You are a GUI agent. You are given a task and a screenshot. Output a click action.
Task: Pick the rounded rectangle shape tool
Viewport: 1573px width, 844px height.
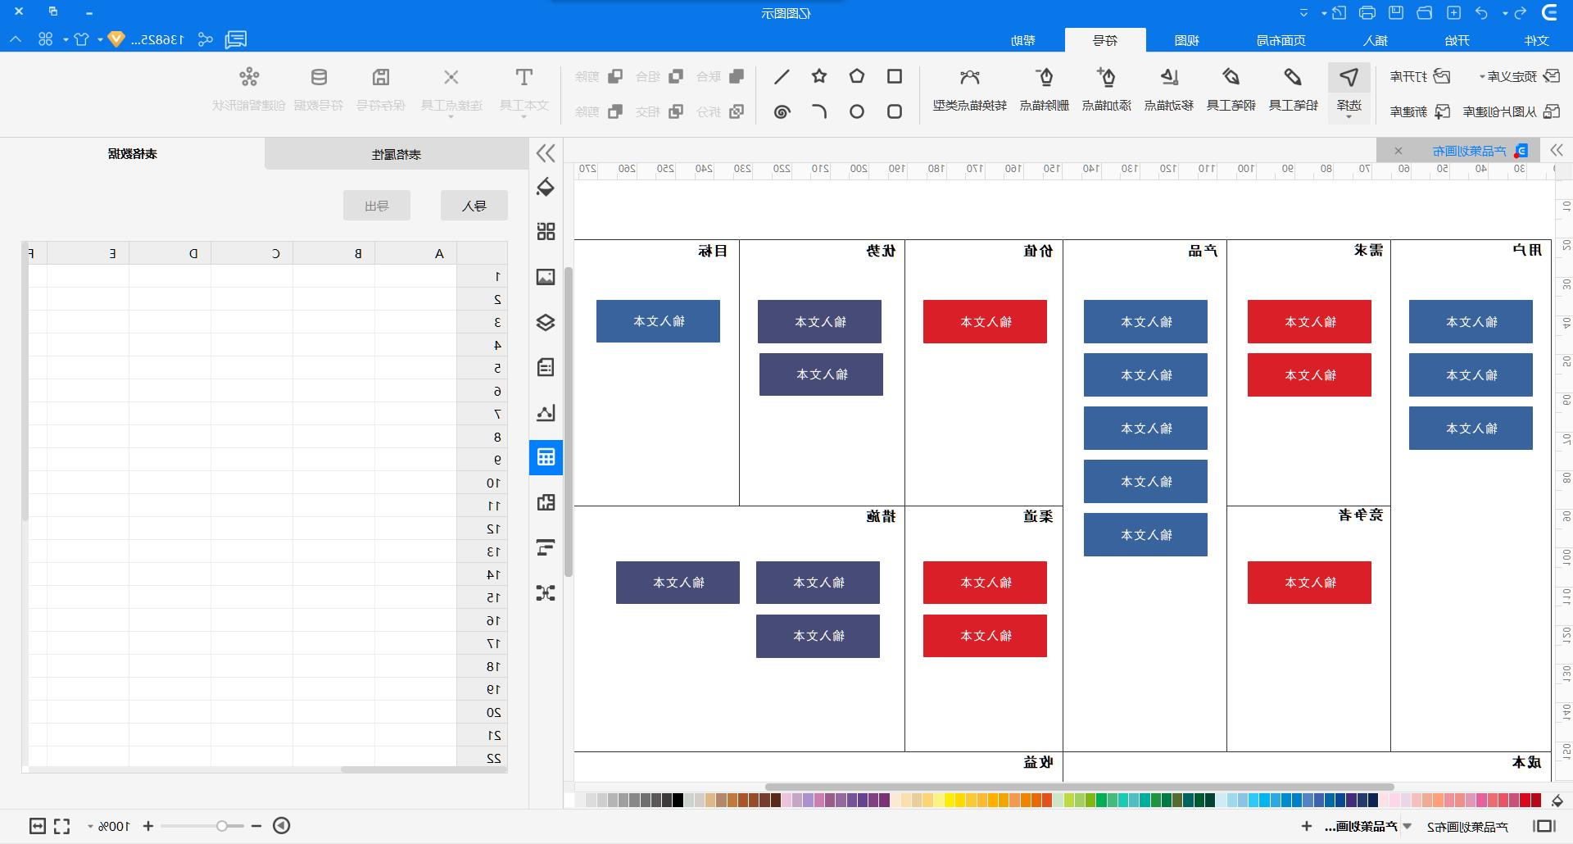point(895,111)
